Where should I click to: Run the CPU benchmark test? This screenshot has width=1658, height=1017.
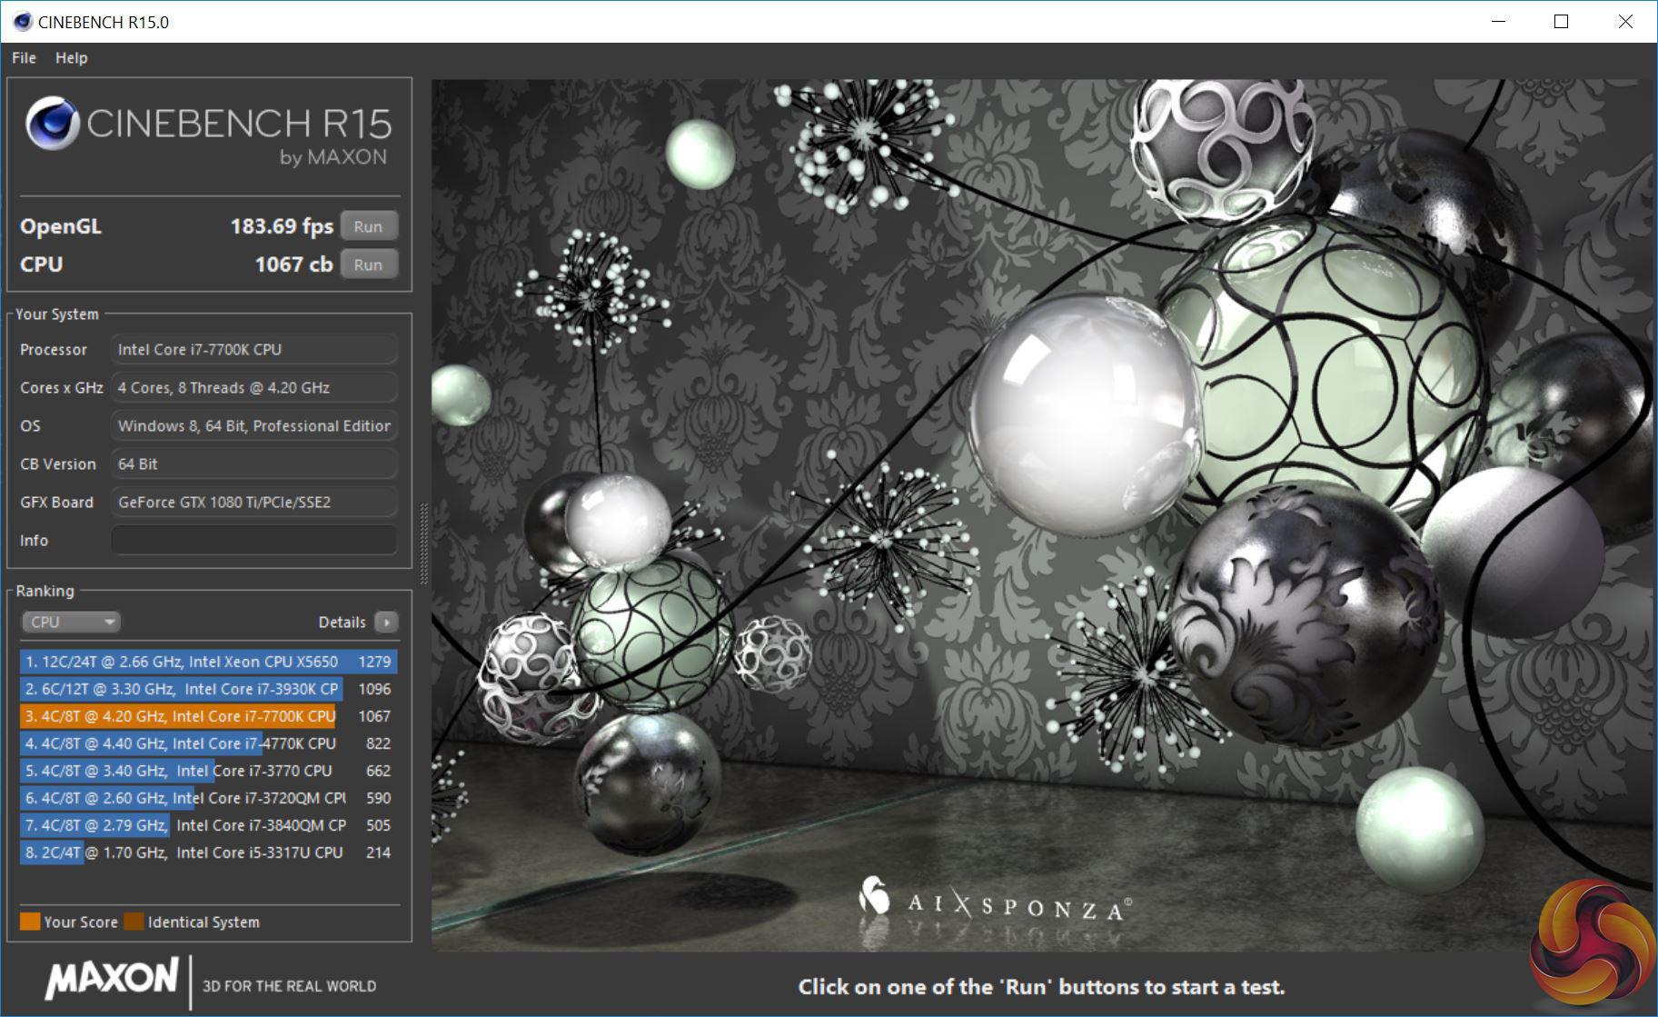[x=368, y=264]
